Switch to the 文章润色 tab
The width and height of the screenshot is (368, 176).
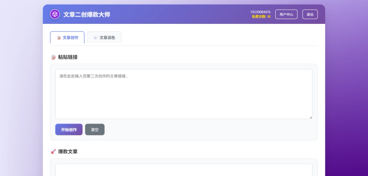click(x=104, y=37)
